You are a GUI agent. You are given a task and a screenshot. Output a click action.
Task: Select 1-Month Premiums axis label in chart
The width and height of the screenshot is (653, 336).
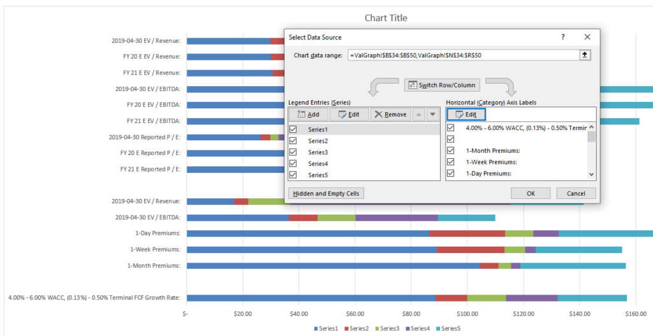[154, 266]
